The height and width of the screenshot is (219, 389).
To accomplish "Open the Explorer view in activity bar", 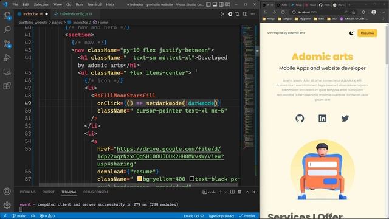I will coord(7,16).
